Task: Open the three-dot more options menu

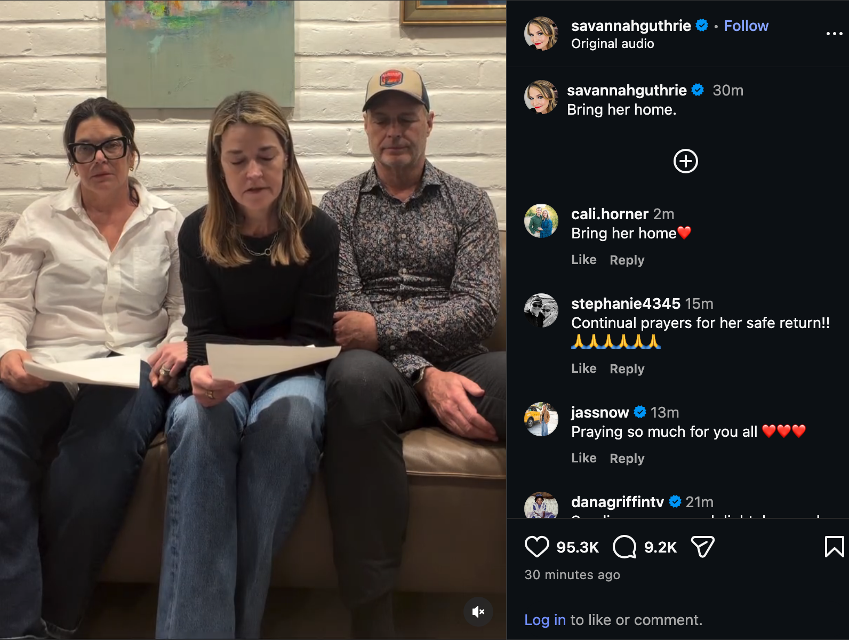Action: tap(834, 34)
